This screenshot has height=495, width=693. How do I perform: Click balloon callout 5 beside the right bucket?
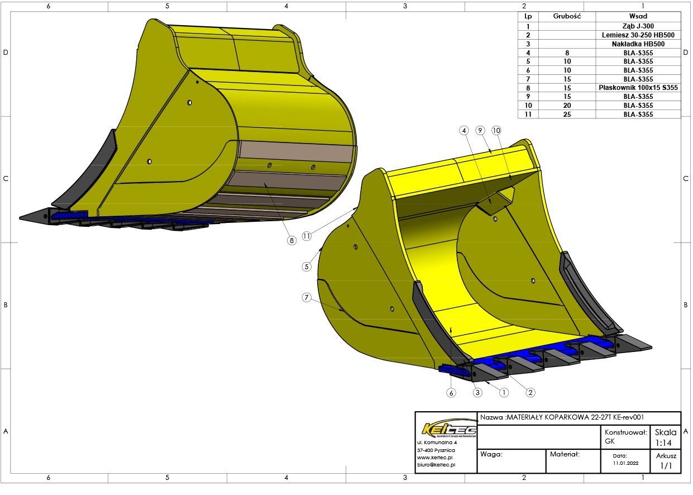pyautogui.click(x=307, y=266)
